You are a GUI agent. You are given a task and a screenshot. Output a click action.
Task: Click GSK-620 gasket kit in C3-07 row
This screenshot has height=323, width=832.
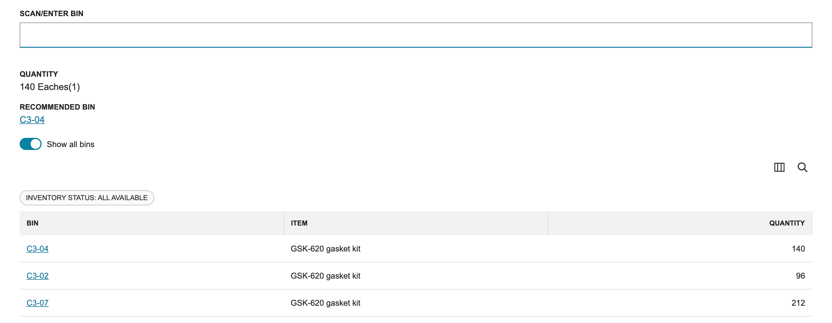(x=326, y=303)
